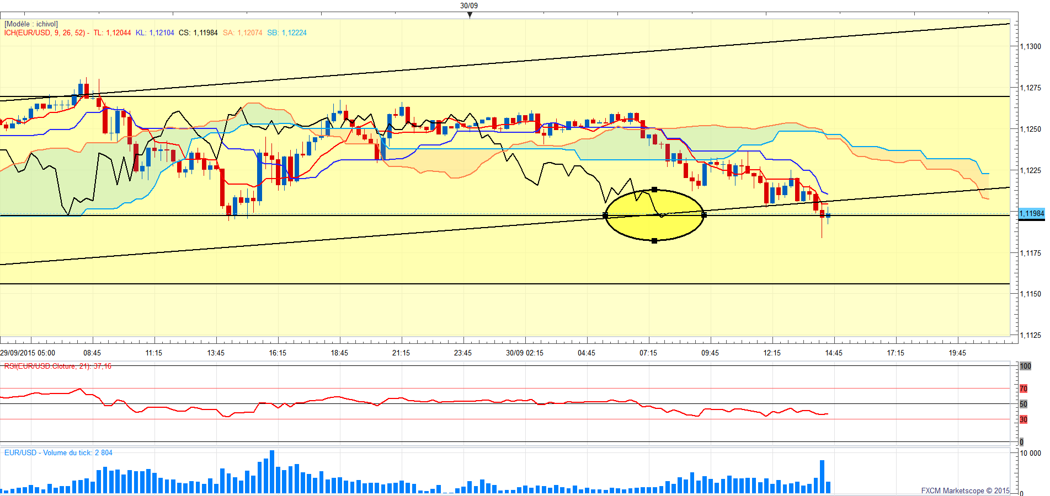Click the 30/09 02:15 time label

click(x=525, y=353)
